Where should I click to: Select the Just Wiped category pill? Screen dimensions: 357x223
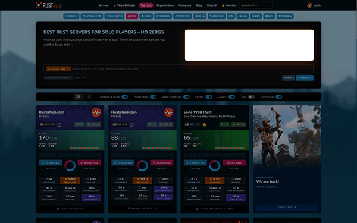(x=114, y=16)
